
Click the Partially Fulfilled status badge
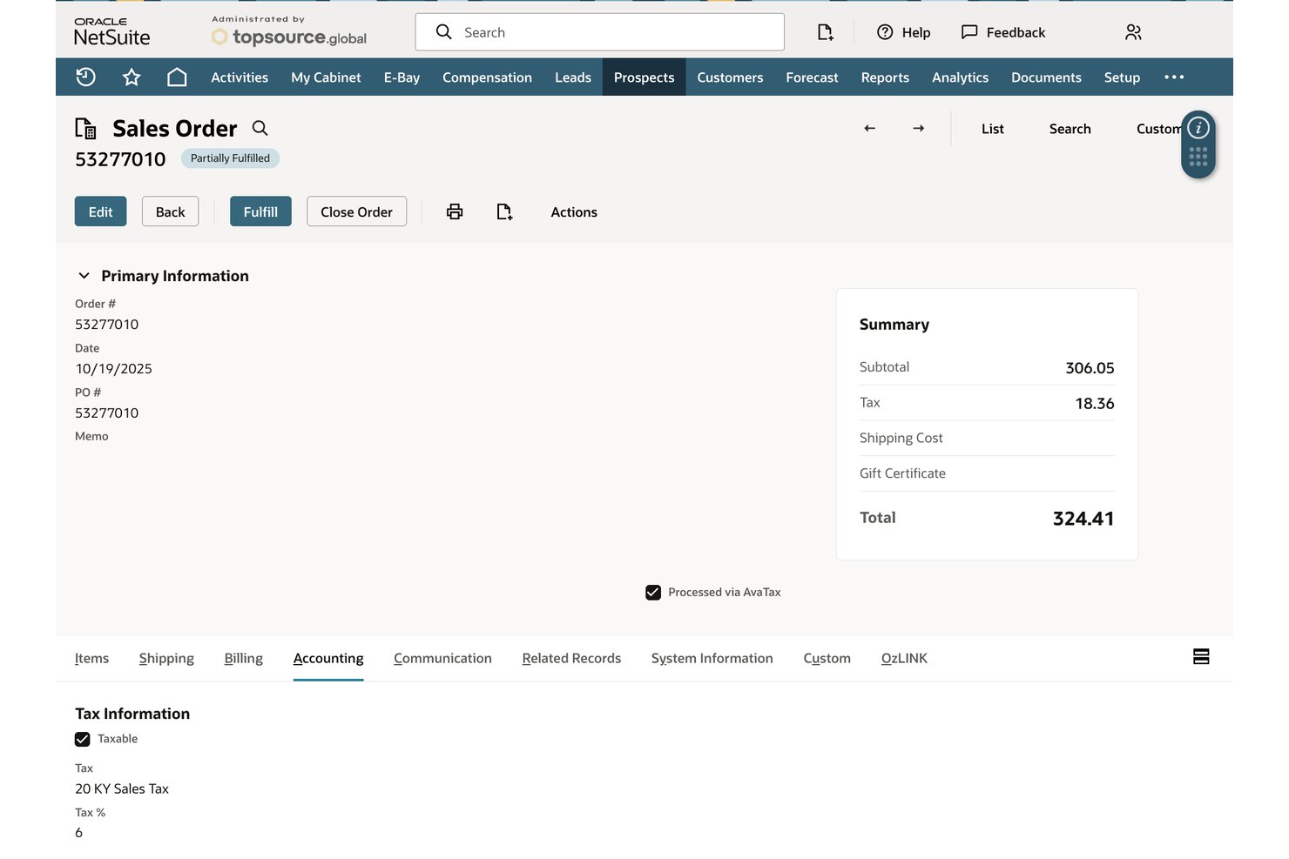[230, 158]
